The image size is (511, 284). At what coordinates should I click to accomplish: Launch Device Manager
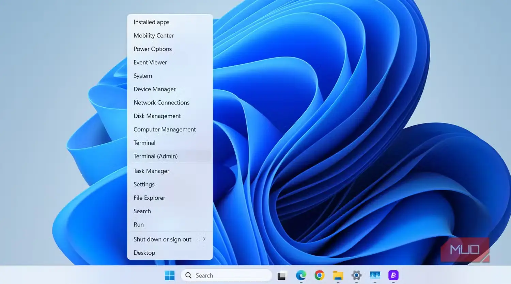coord(170,89)
